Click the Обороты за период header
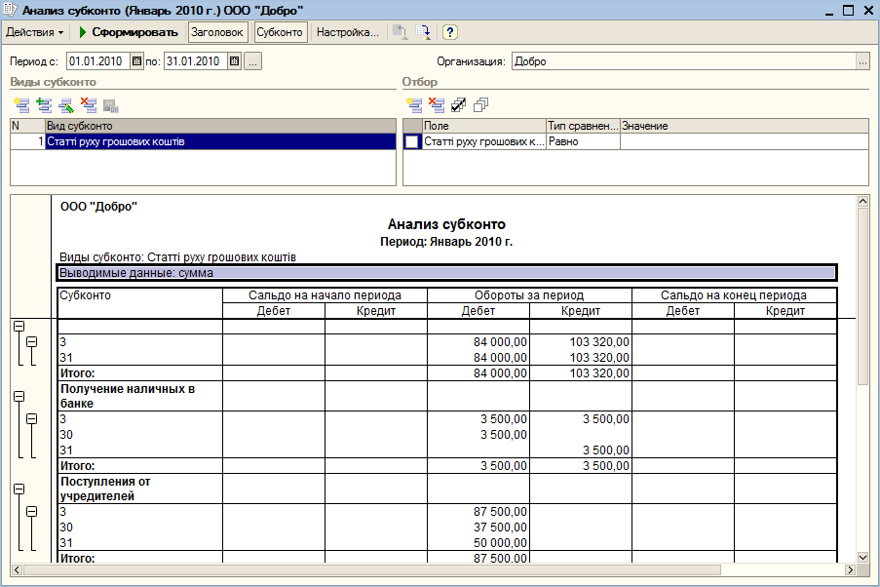880x587 pixels. (529, 294)
